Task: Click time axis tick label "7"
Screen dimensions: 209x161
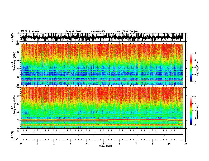Action: [136, 144]
